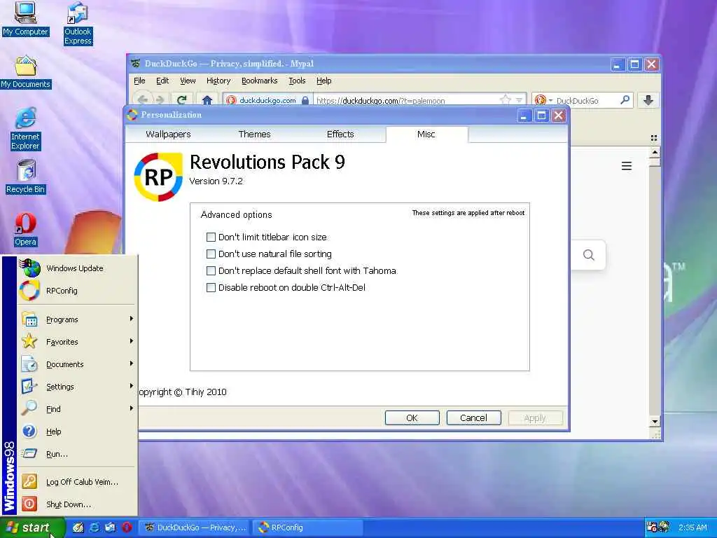717x538 pixels.
Task: Select the Opera desktop shortcut
Action: 25,230
